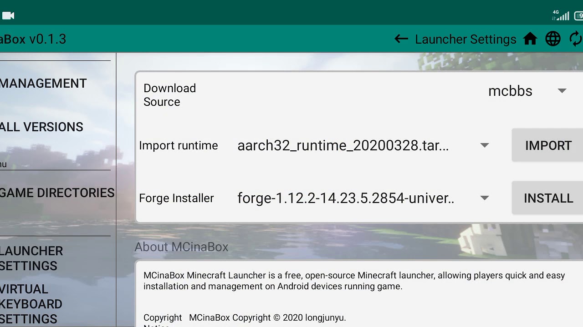This screenshot has width=583, height=327.
Task: Tap the 'Launcher Settings' title text
Action: coord(465,40)
